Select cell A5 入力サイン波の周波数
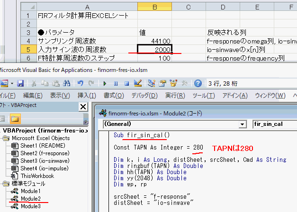Screen dimensions: 297x212 (87, 49)
